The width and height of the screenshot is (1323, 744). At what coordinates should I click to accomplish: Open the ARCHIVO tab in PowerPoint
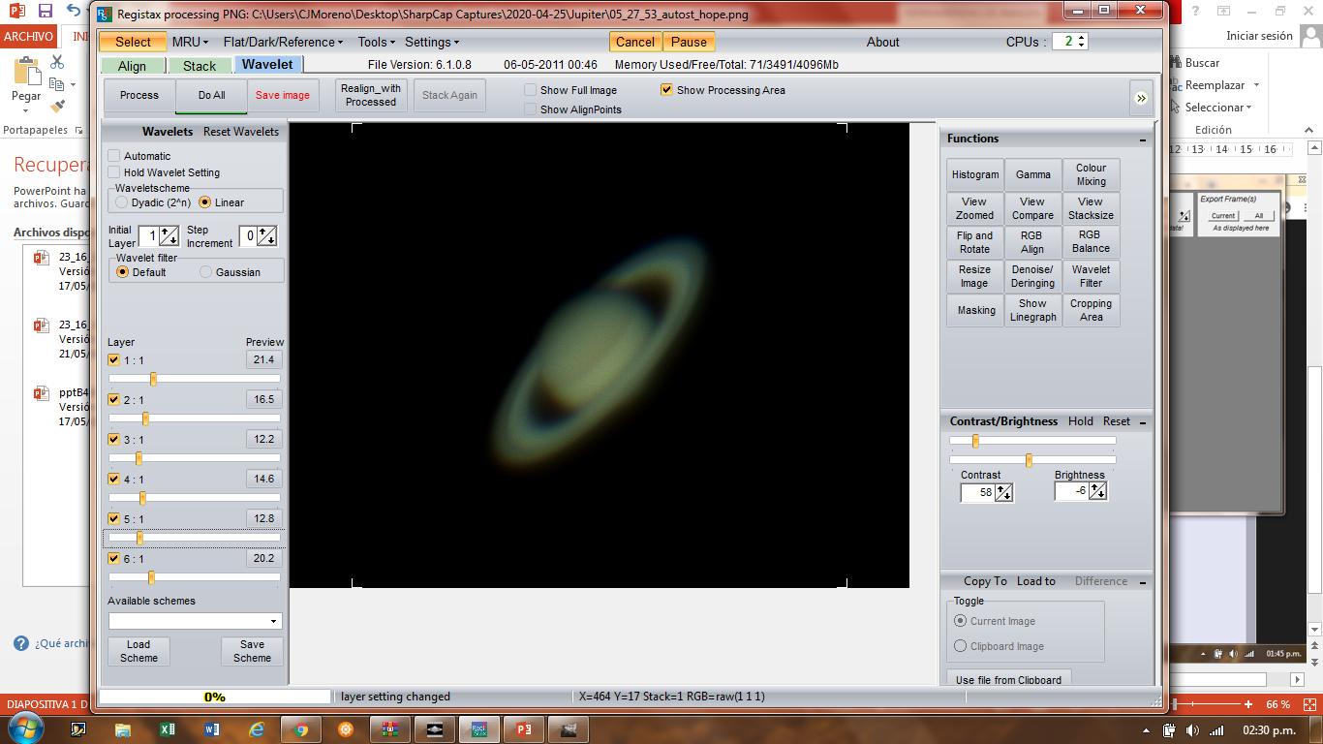tap(28, 37)
